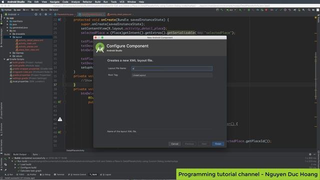Click the Build panel pin icon

point(5,170)
